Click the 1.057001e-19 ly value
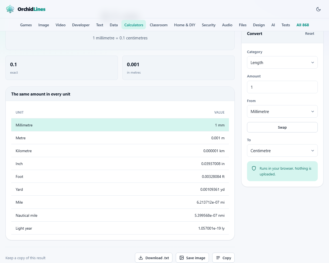Viewport: 329px width, 263px height. click(x=211, y=228)
